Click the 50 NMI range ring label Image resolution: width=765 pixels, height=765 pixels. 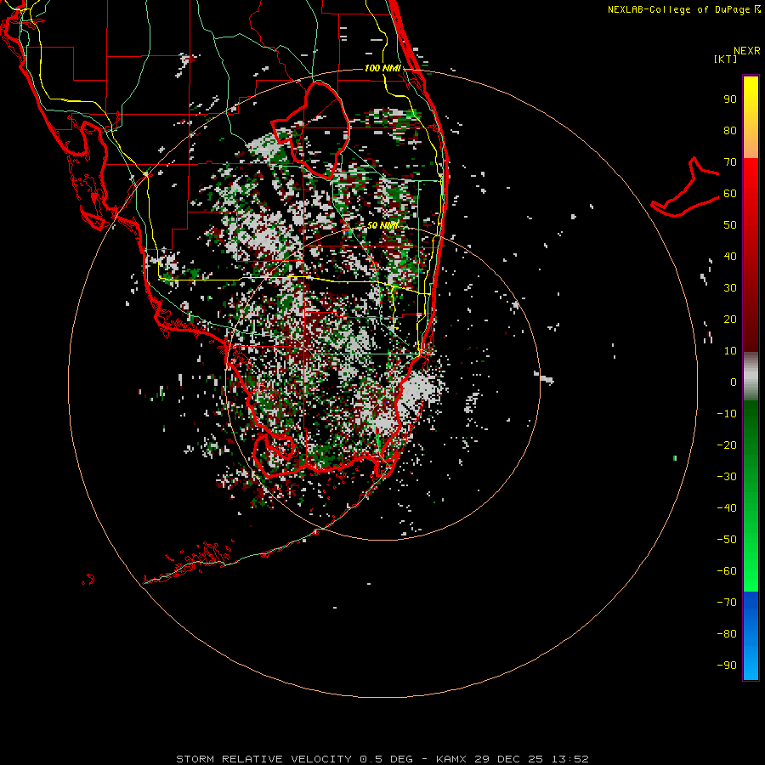click(x=382, y=225)
